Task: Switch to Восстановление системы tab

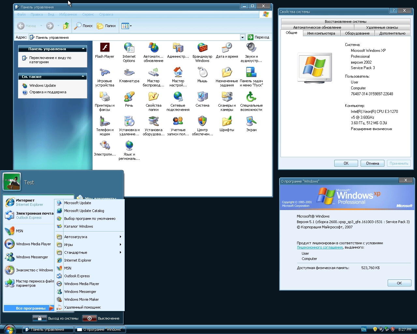Action: click(x=346, y=22)
